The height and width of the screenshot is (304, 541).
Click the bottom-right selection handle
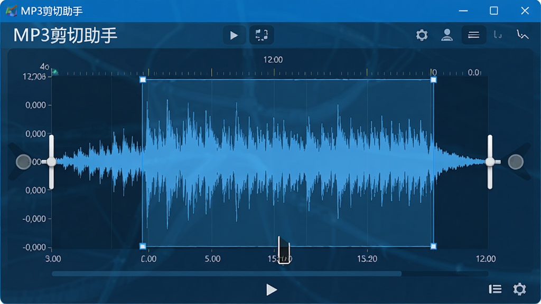[434, 246]
